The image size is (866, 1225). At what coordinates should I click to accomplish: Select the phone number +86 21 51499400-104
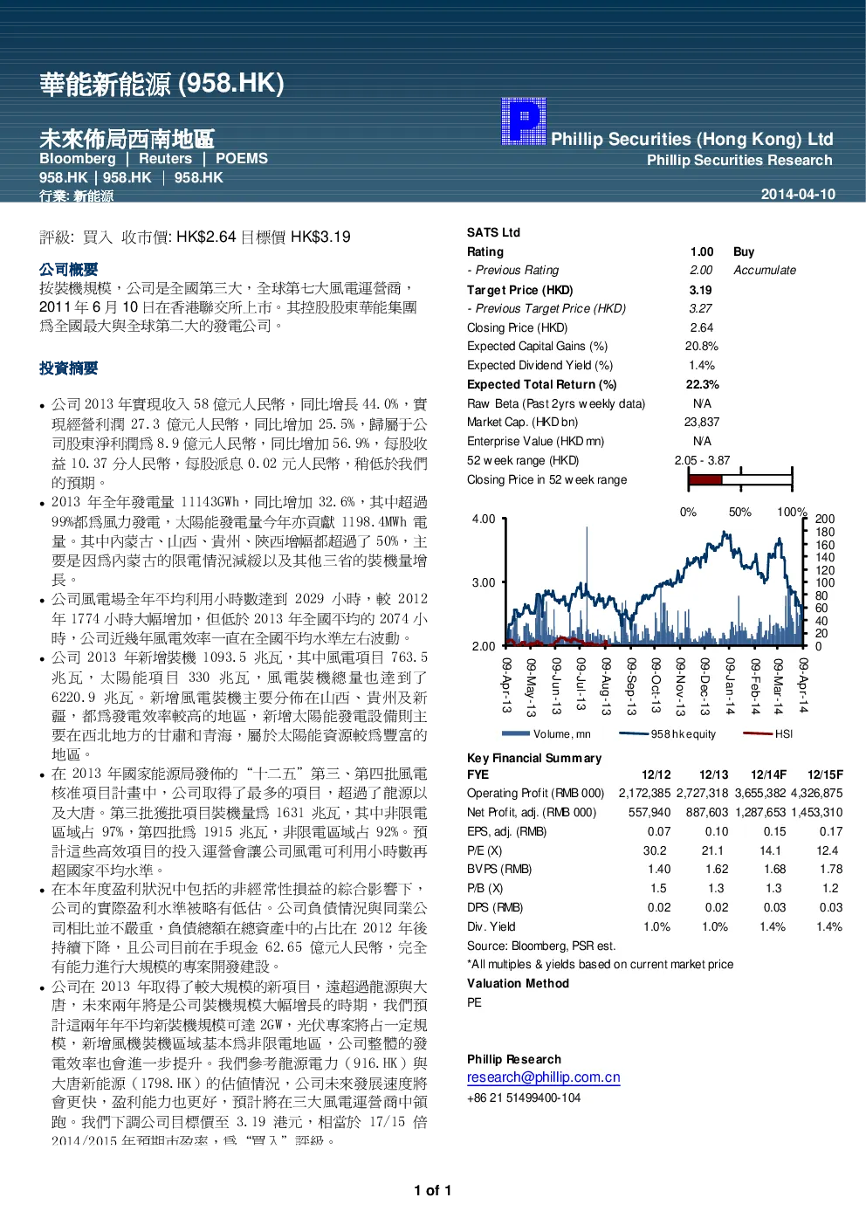tap(524, 1098)
